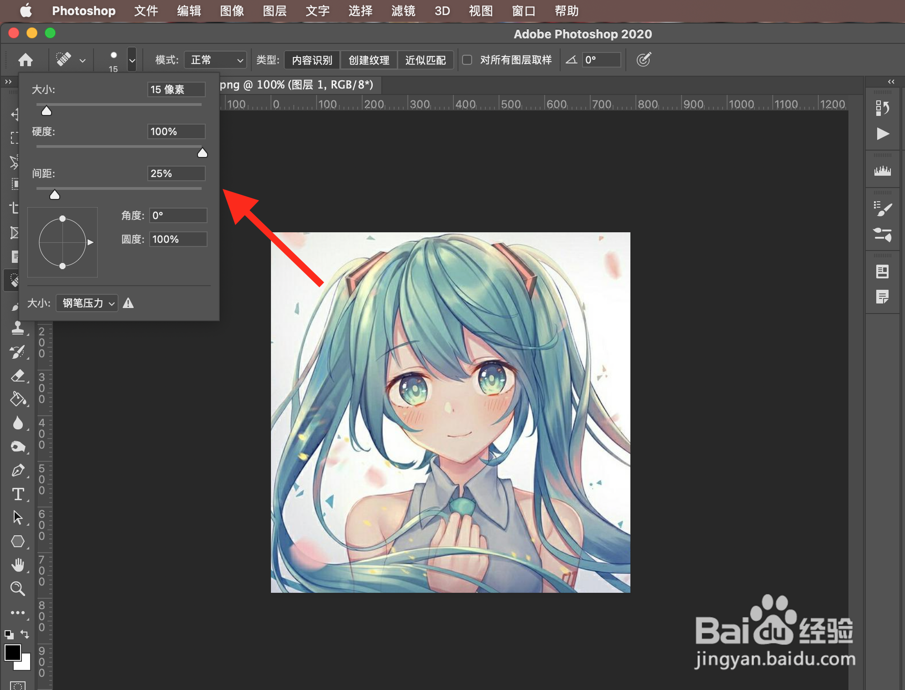
Task: Open the Apple menu
Action: [x=26, y=10]
